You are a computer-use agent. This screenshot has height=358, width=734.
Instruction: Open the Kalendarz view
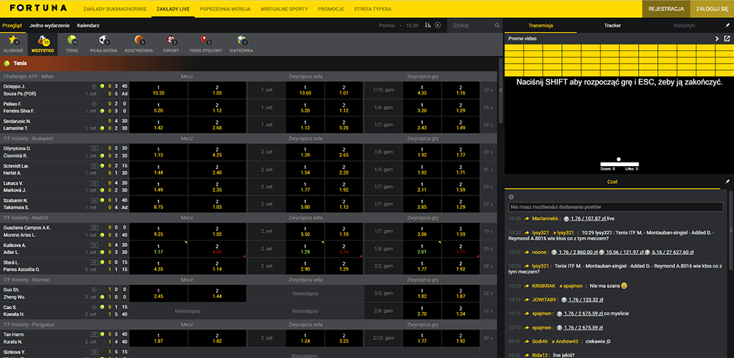[88, 26]
